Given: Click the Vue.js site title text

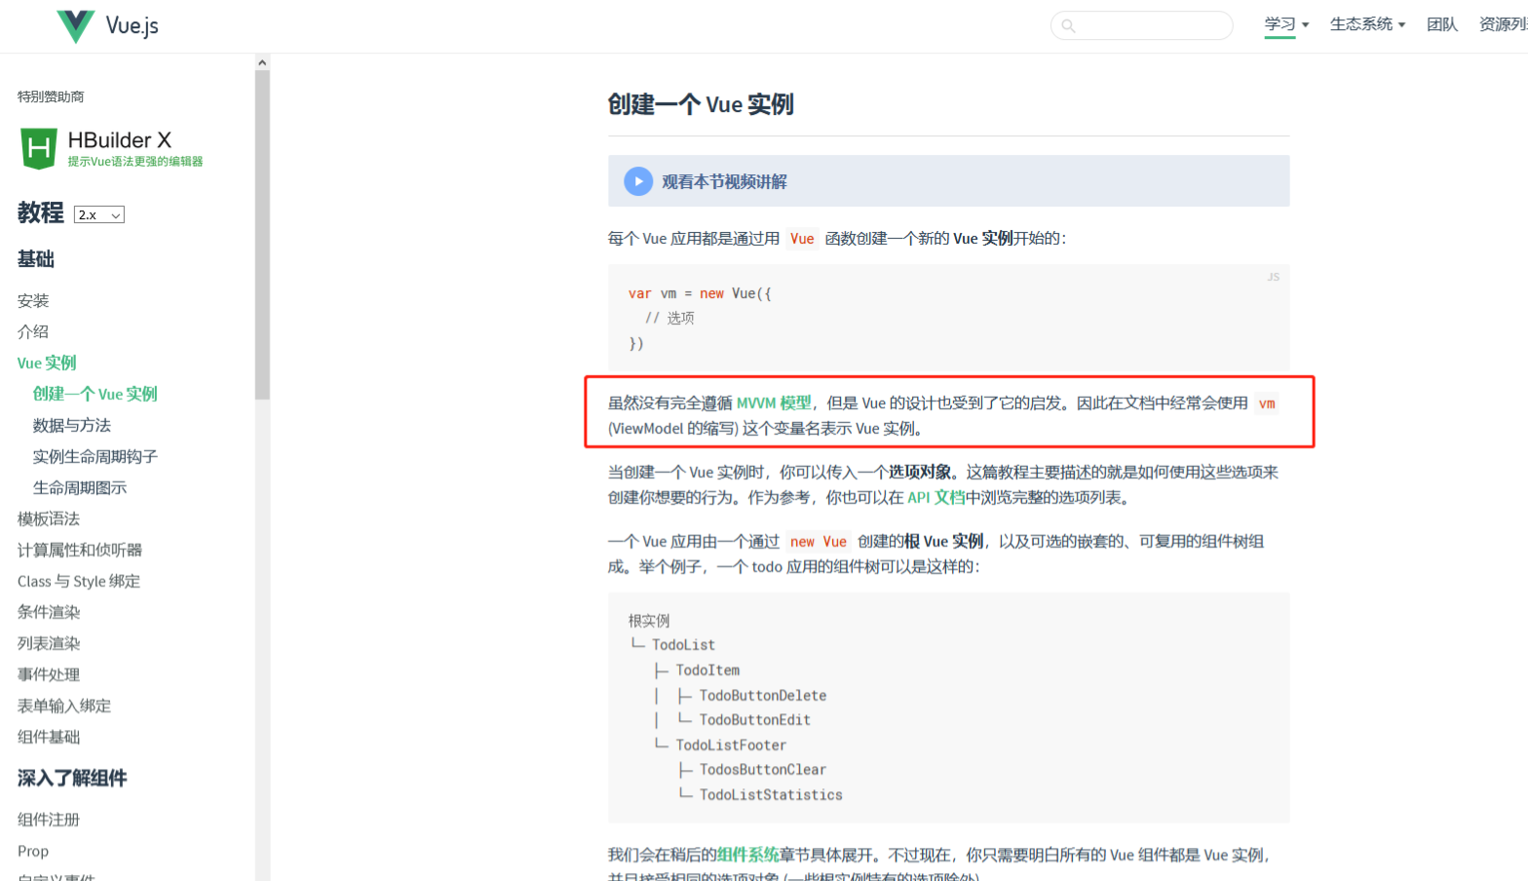Looking at the screenshot, I should point(133,26).
